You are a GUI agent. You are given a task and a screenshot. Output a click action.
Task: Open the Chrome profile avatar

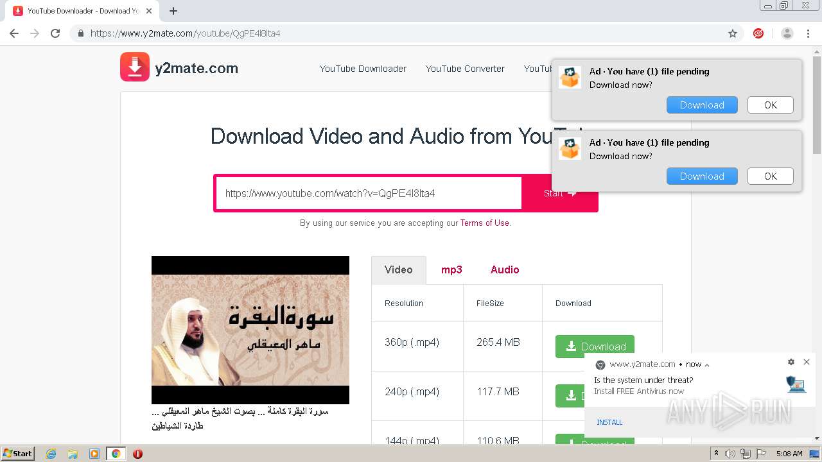point(787,33)
